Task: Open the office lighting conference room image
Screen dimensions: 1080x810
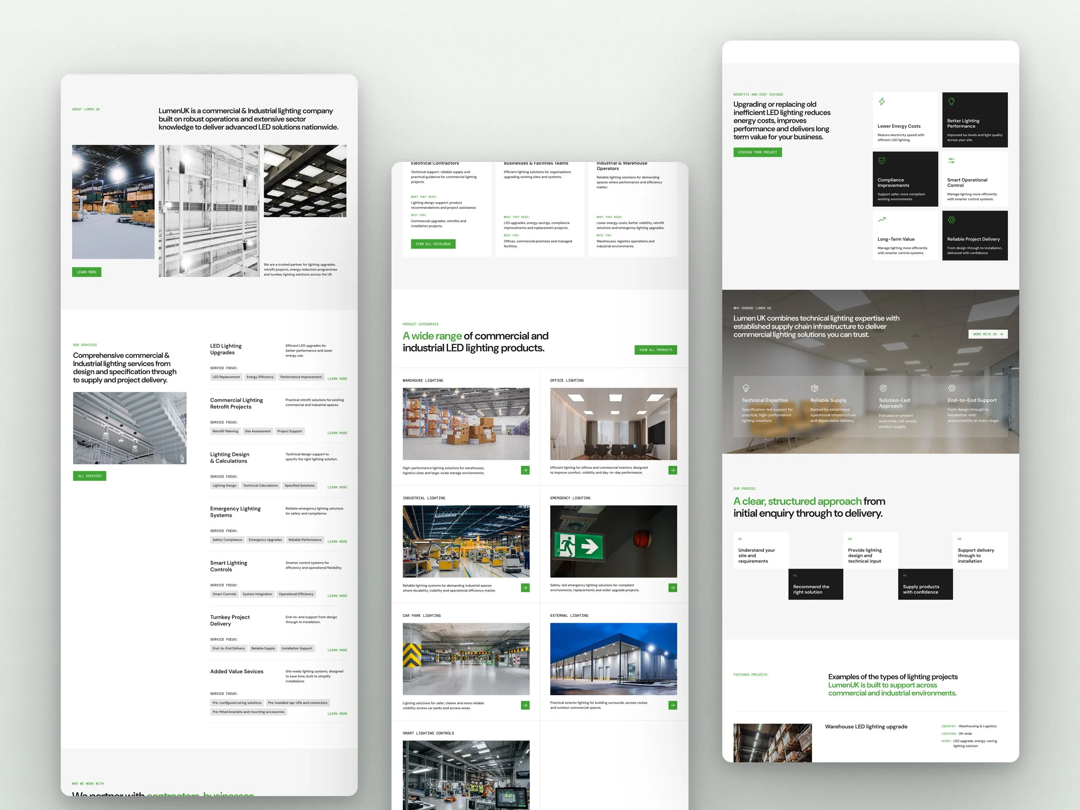Action: (x=613, y=424)
